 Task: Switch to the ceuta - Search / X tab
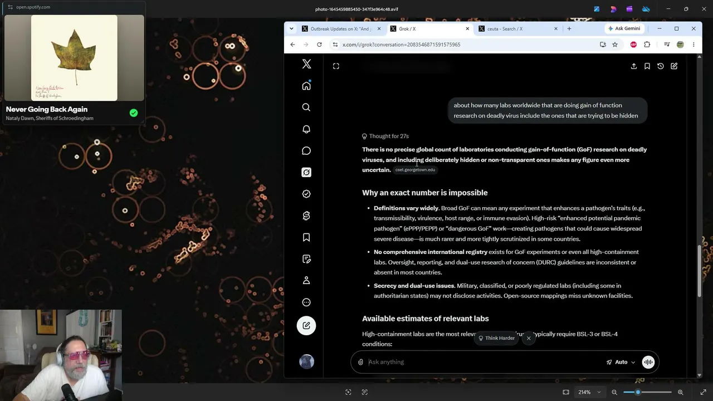pos(518,29)
